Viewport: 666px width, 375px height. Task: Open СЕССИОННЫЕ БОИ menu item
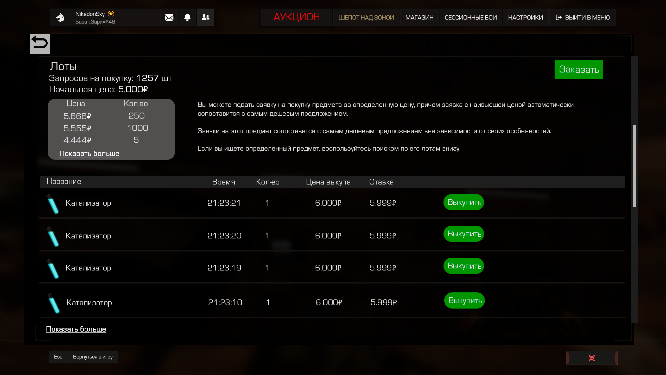coord(471,17)
